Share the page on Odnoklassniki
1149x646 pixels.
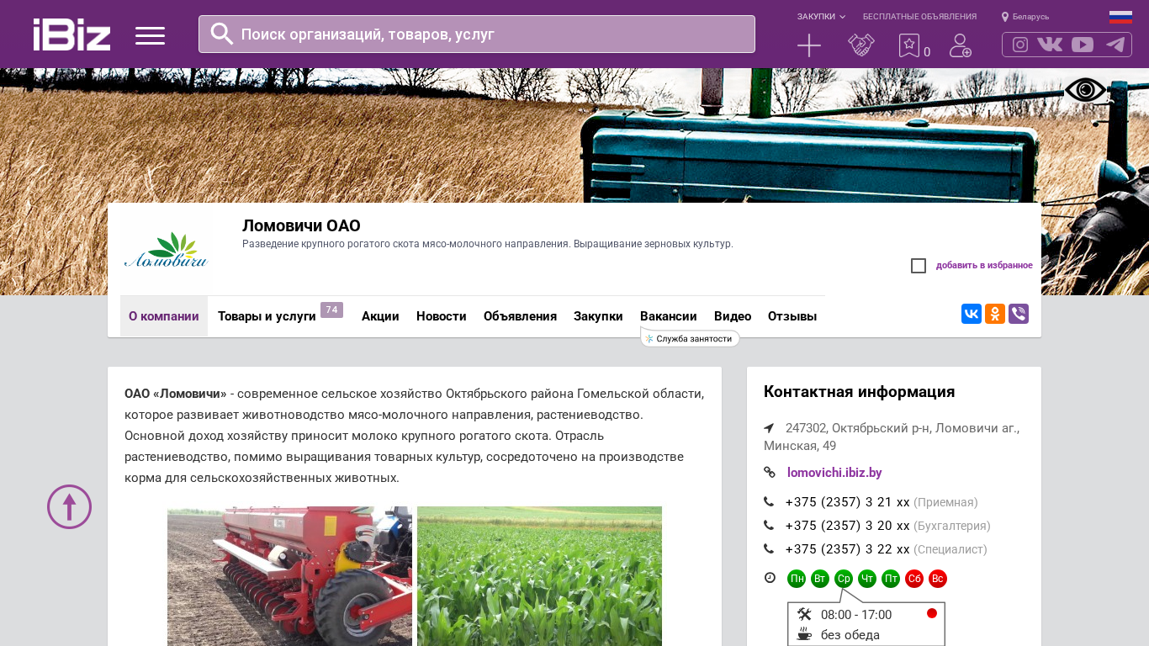pyautogui.click(x=995, y=314)
